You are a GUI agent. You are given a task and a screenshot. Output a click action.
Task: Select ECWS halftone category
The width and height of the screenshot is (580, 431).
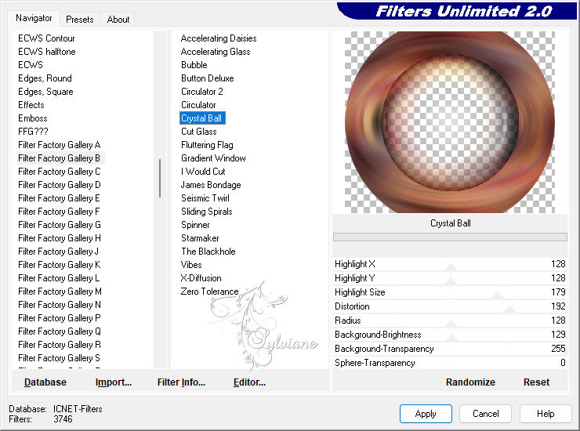pos(47,52)
